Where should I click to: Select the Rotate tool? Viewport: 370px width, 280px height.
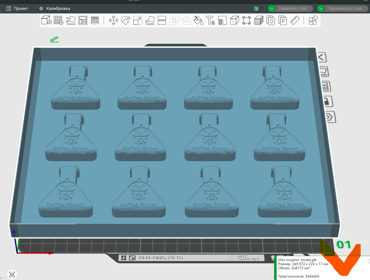126,21
